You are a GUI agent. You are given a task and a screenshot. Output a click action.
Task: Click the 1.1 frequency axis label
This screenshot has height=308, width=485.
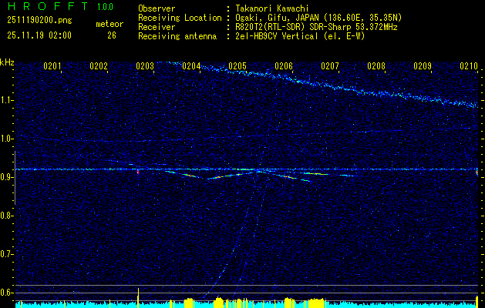coord(7,100)
